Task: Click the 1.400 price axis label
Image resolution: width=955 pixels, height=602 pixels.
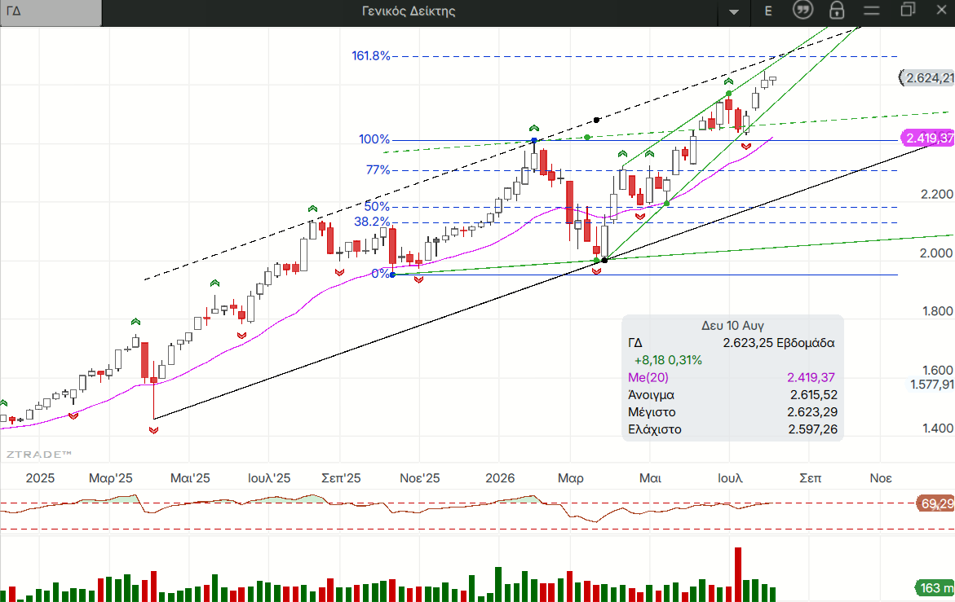Action: click(937, 428)
